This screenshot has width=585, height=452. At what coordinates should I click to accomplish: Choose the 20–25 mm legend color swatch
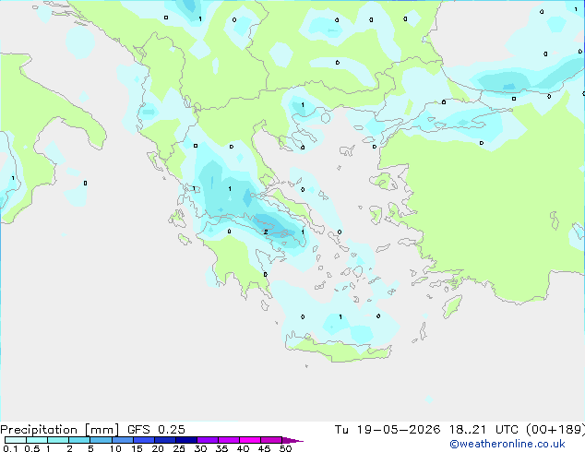point(164,440)
